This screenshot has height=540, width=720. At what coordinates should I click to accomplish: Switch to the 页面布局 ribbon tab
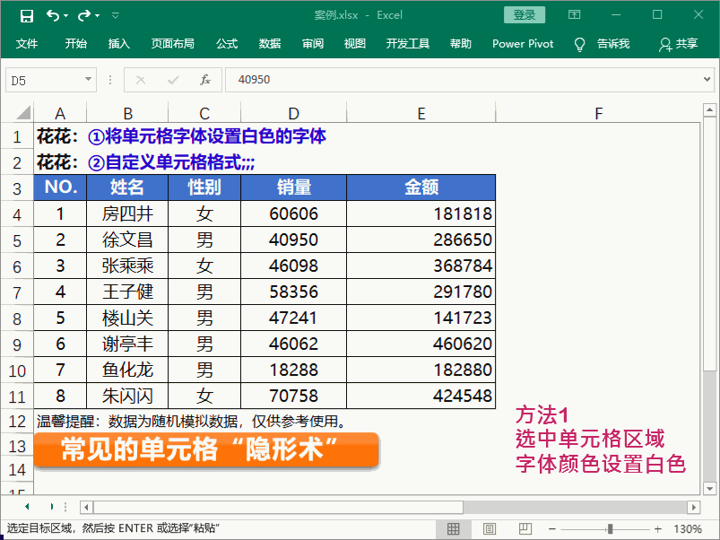pyautogui.click(x=173, y=44)
